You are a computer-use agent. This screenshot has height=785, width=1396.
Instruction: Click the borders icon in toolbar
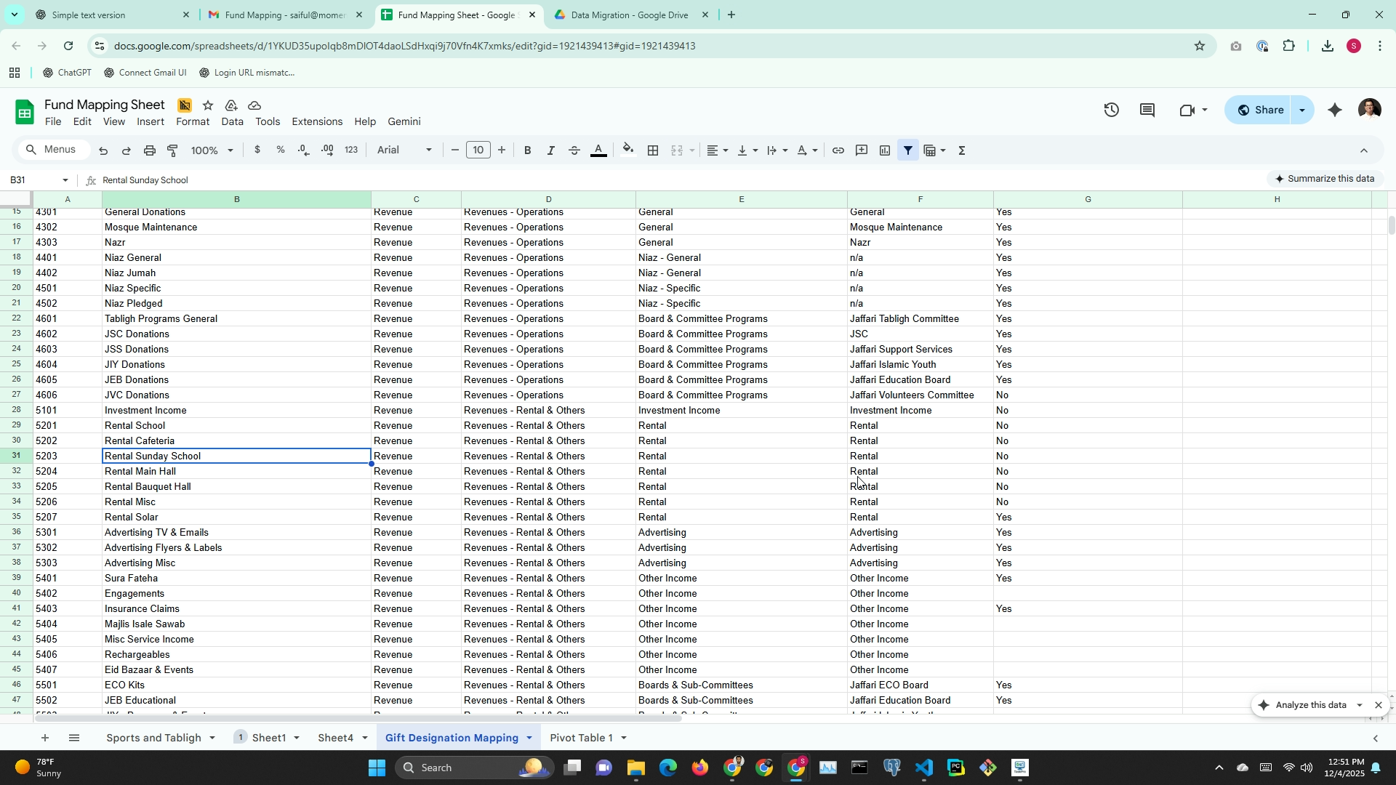coord(653,150)
